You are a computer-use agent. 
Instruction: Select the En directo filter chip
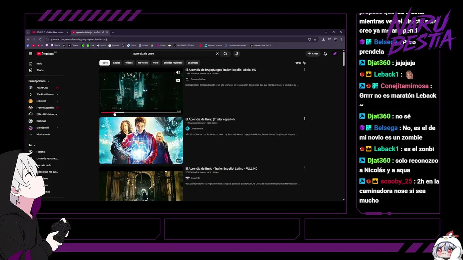[193, 63]
